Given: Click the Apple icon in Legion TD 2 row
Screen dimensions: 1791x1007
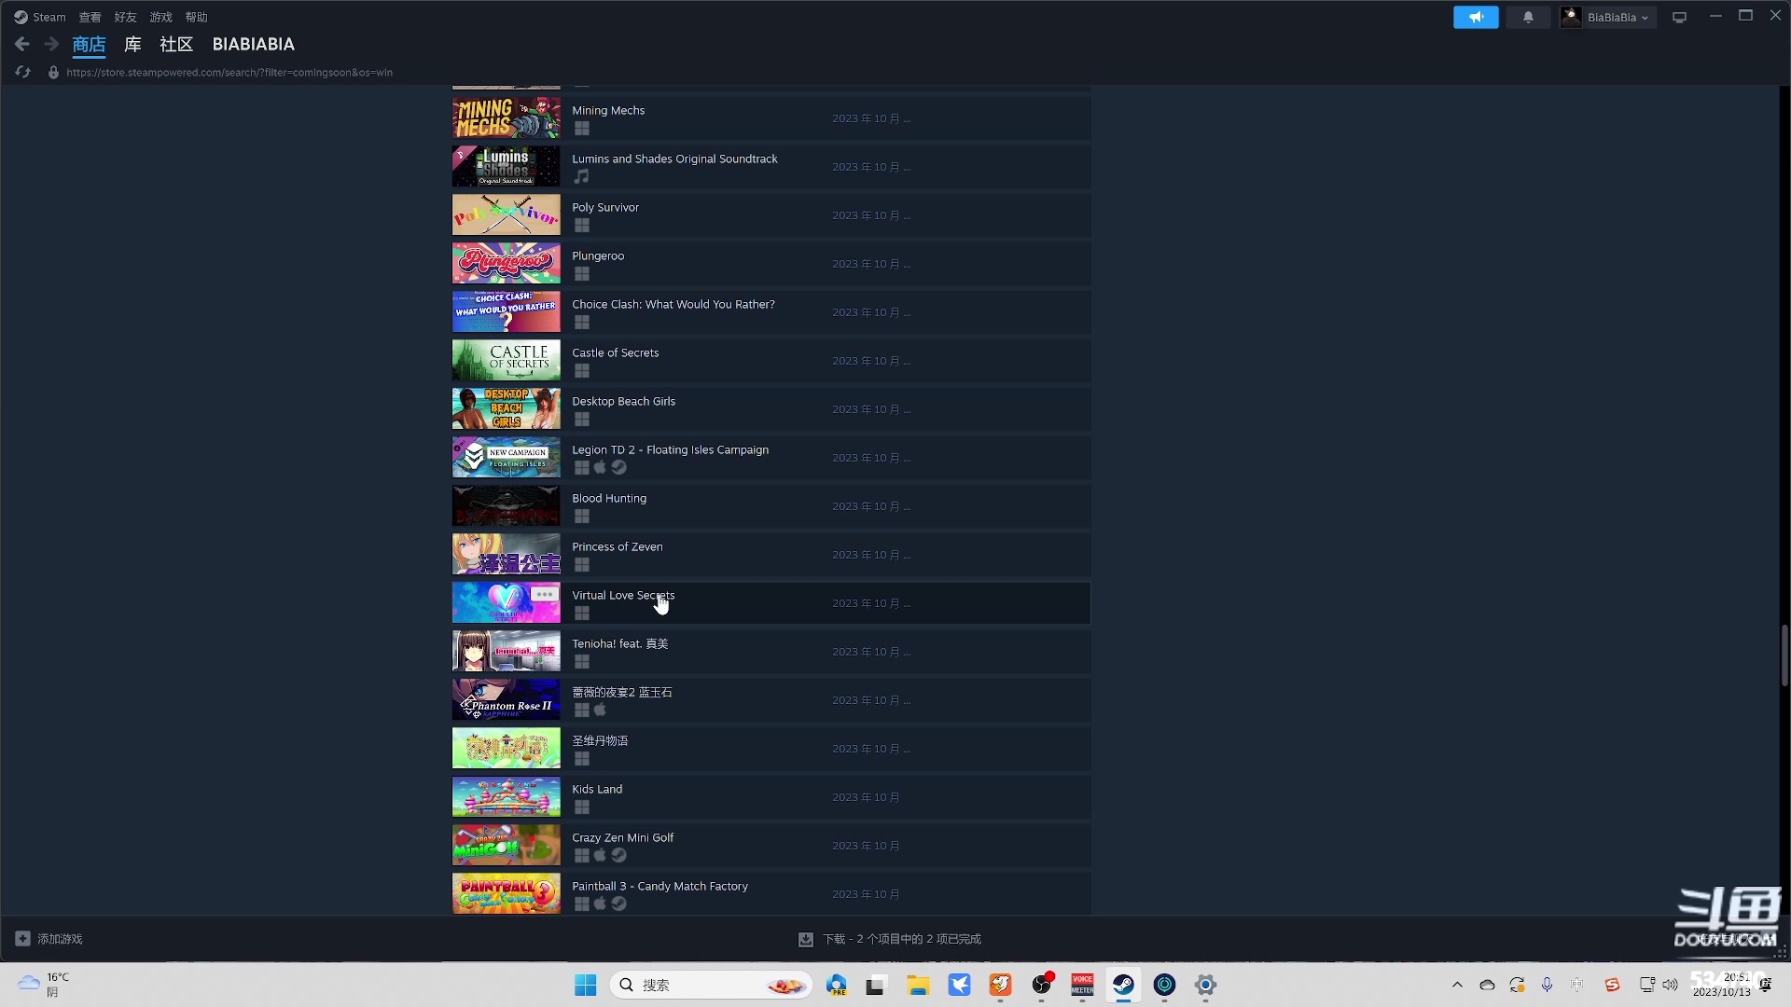Looking at the screenshot, I should [600, 467].
